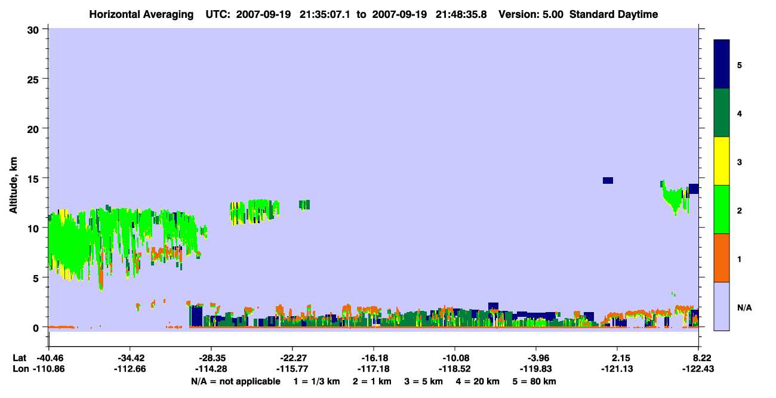The width and height of the screenshot is (776, 398).
Task: Click longitude value -118.52
Action: tap(455, 369)
